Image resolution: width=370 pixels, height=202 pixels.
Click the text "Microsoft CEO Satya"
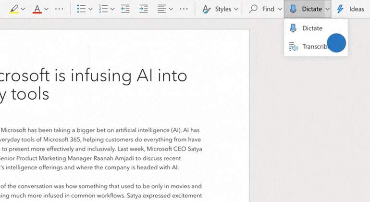(x=174, y=149)
